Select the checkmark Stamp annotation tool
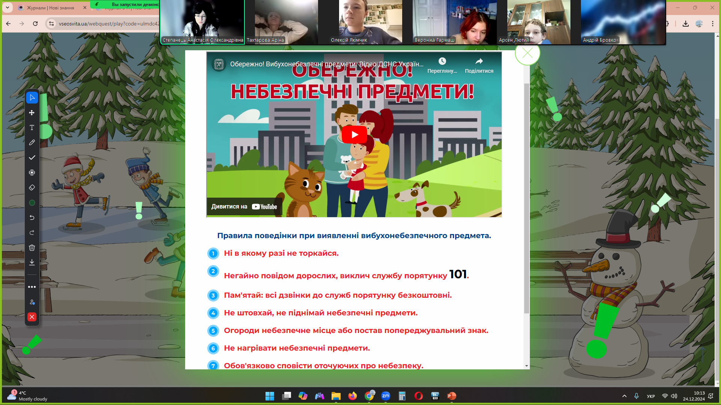The image size is (721, 405). (32, 157)
